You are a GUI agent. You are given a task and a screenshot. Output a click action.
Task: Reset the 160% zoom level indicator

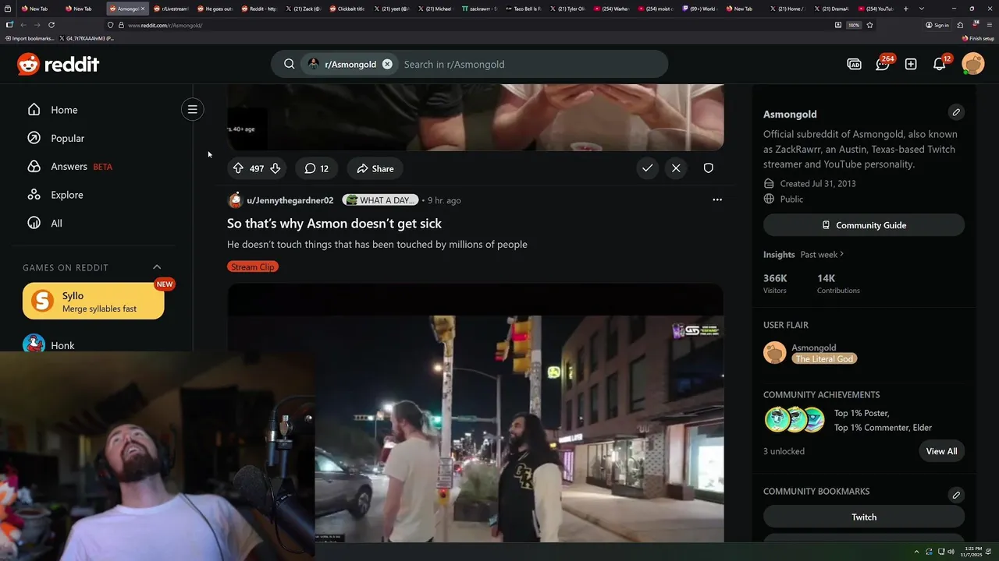pyautogui.click(x=854, y=25)
